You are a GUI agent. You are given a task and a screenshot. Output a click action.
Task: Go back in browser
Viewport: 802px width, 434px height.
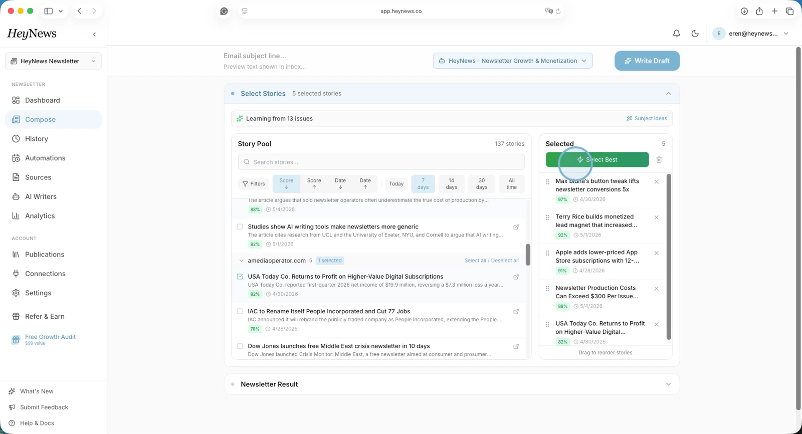[x=79, y=11]
